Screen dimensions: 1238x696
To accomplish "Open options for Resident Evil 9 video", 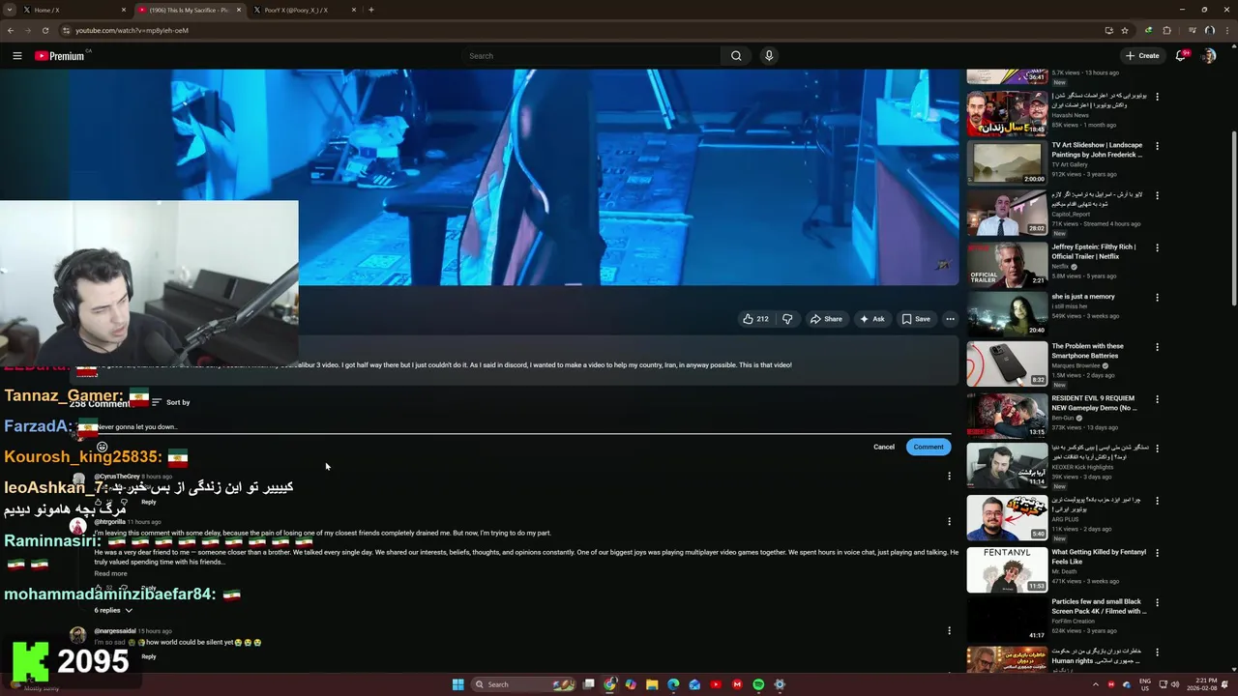I will click(x=1157, y=398).
